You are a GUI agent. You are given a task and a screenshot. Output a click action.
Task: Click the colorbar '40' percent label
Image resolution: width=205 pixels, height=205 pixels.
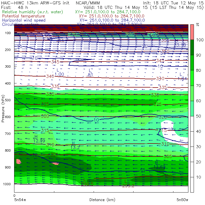[x=199, y=131]
